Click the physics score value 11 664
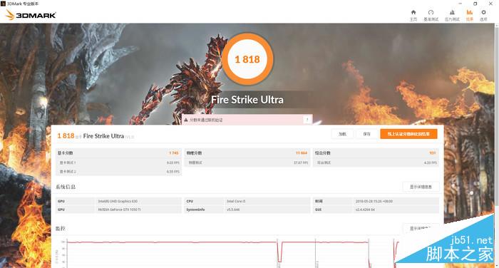The width and height of the screenshot is (499, 268). (302, 153)
